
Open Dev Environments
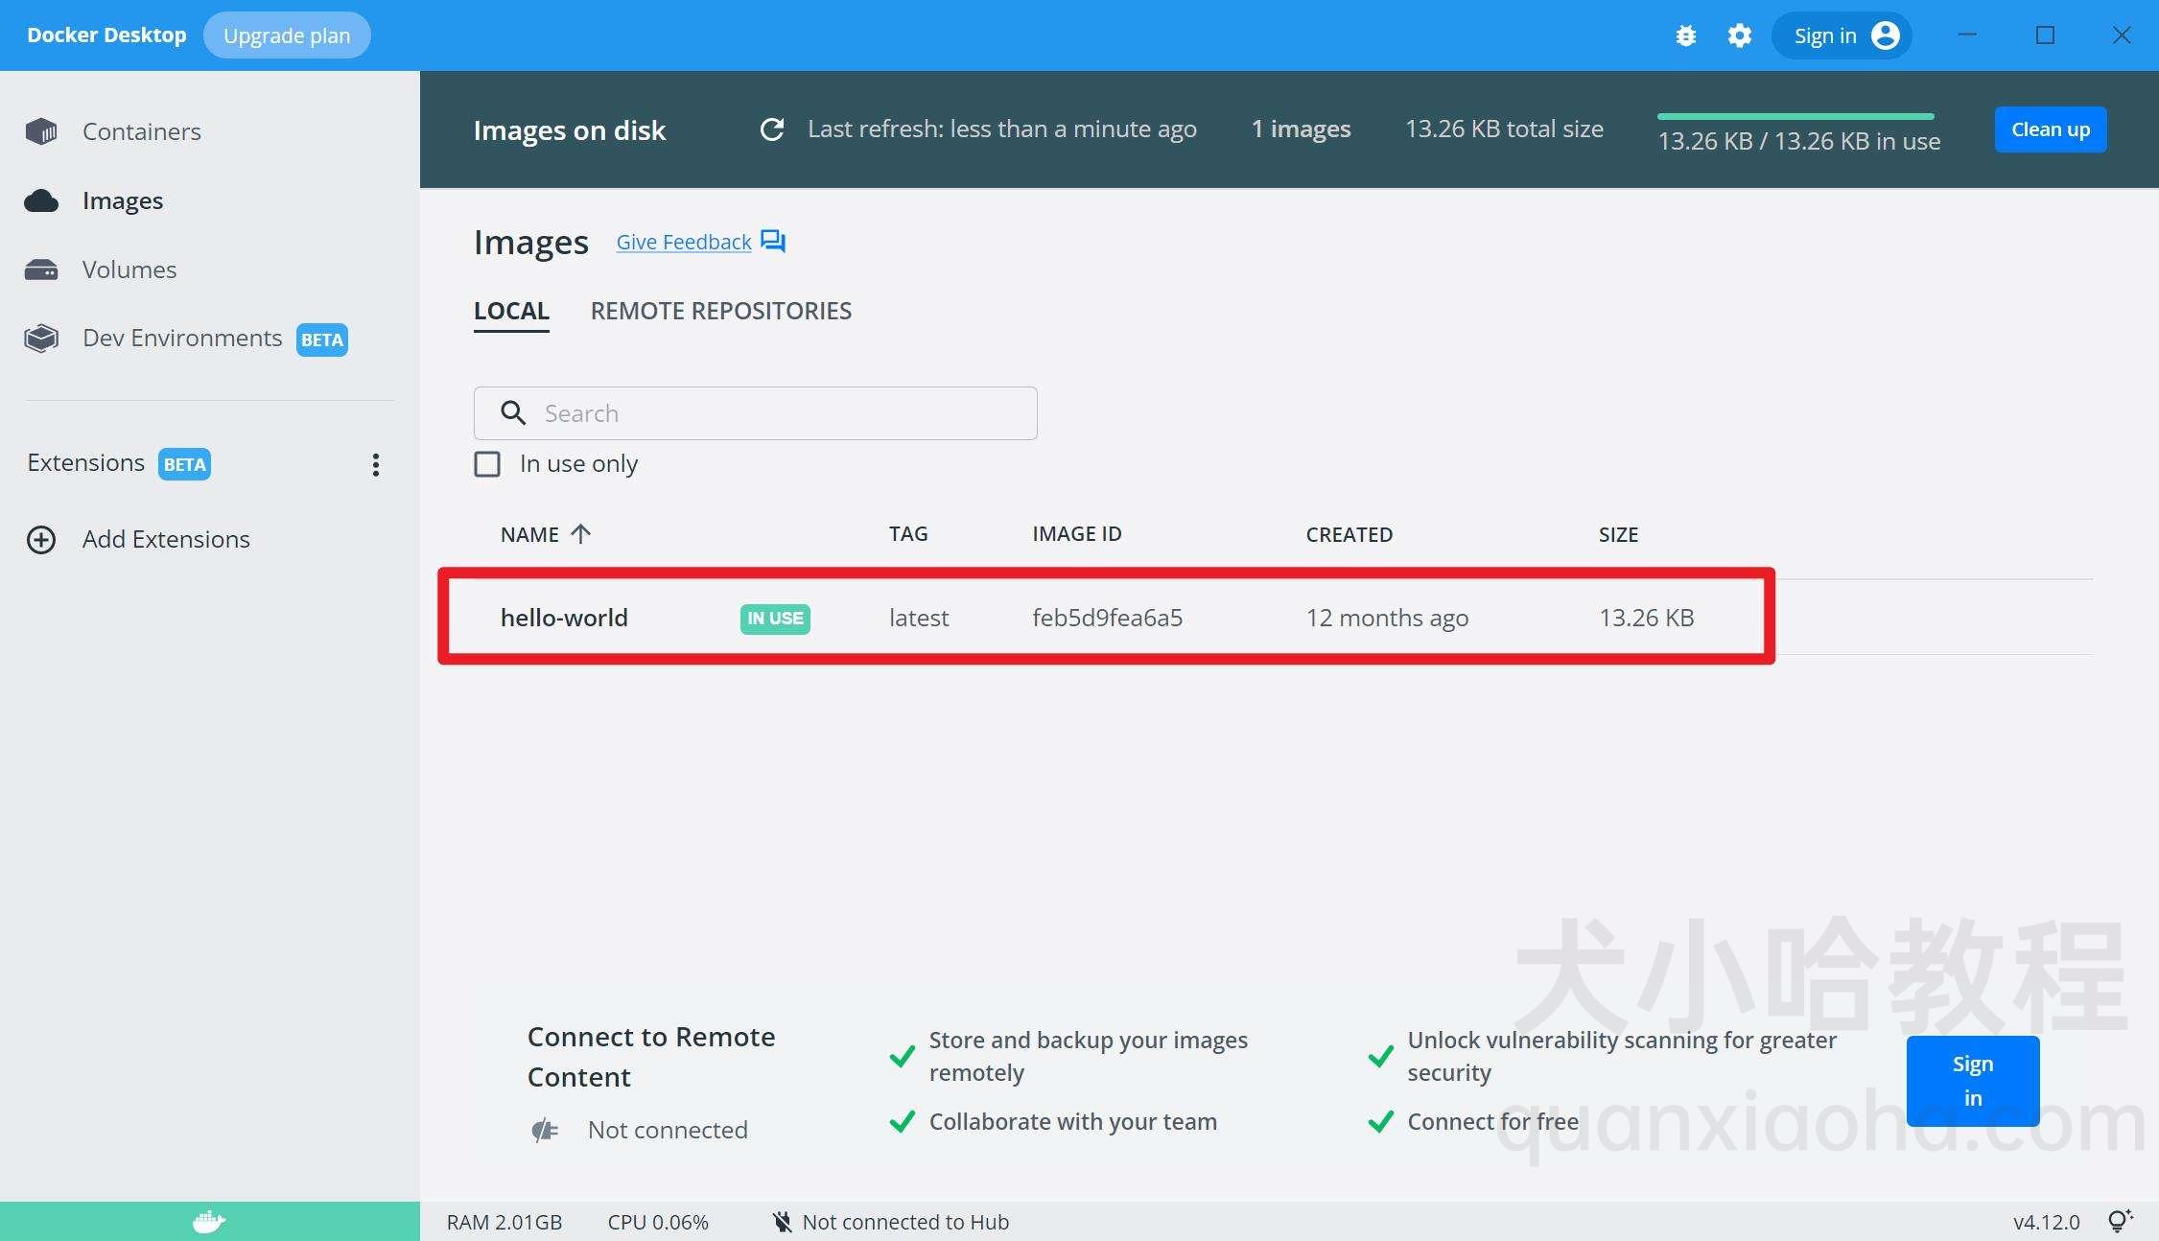coord(181,338)
